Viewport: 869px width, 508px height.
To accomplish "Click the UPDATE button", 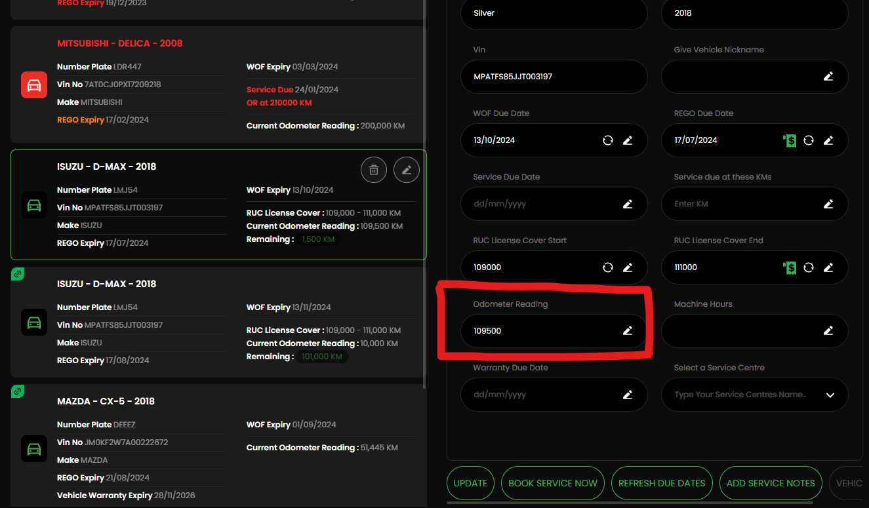I will tap(470, 483).
